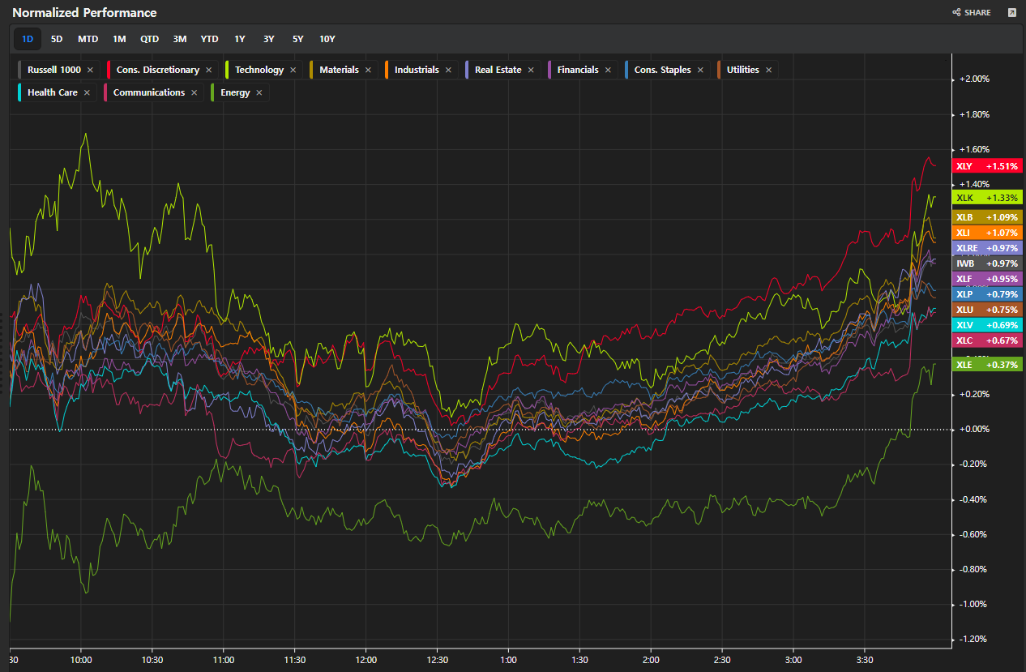Delete the Financials legend entry
Screen dimensions: 1026x672
pyautogui.click(x=608, y=70)
